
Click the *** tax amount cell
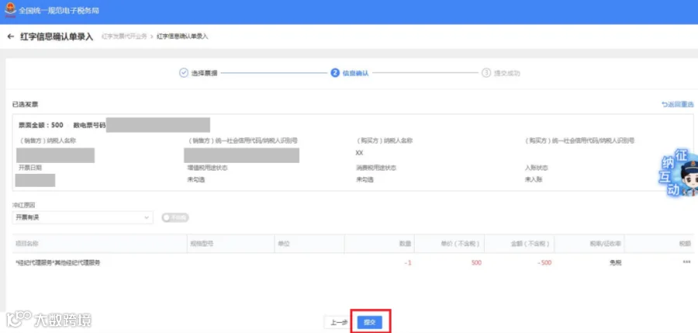[686, 262]
